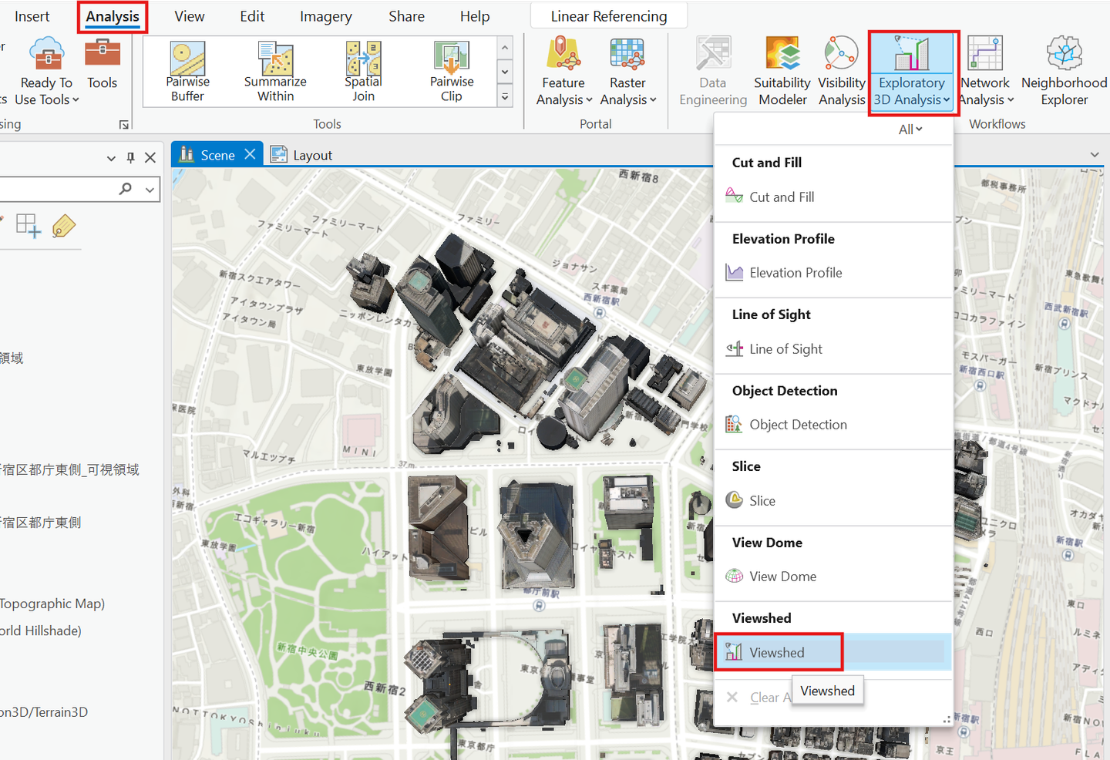
Task: Open the Raster Analysis menu
Action: [x=628, y=71]
